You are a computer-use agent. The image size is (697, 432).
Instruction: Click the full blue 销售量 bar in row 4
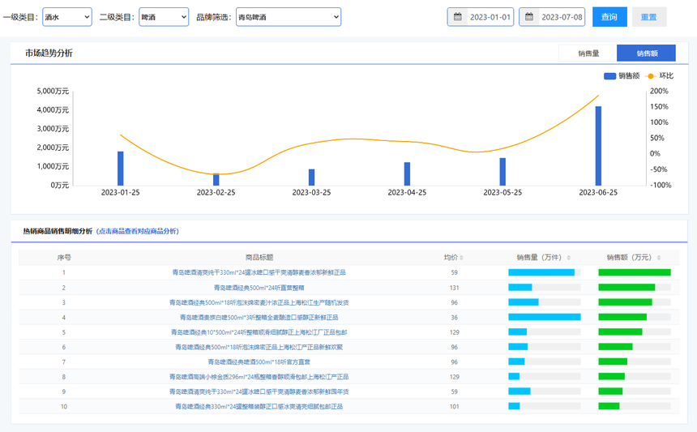click(x=545, y=318)
